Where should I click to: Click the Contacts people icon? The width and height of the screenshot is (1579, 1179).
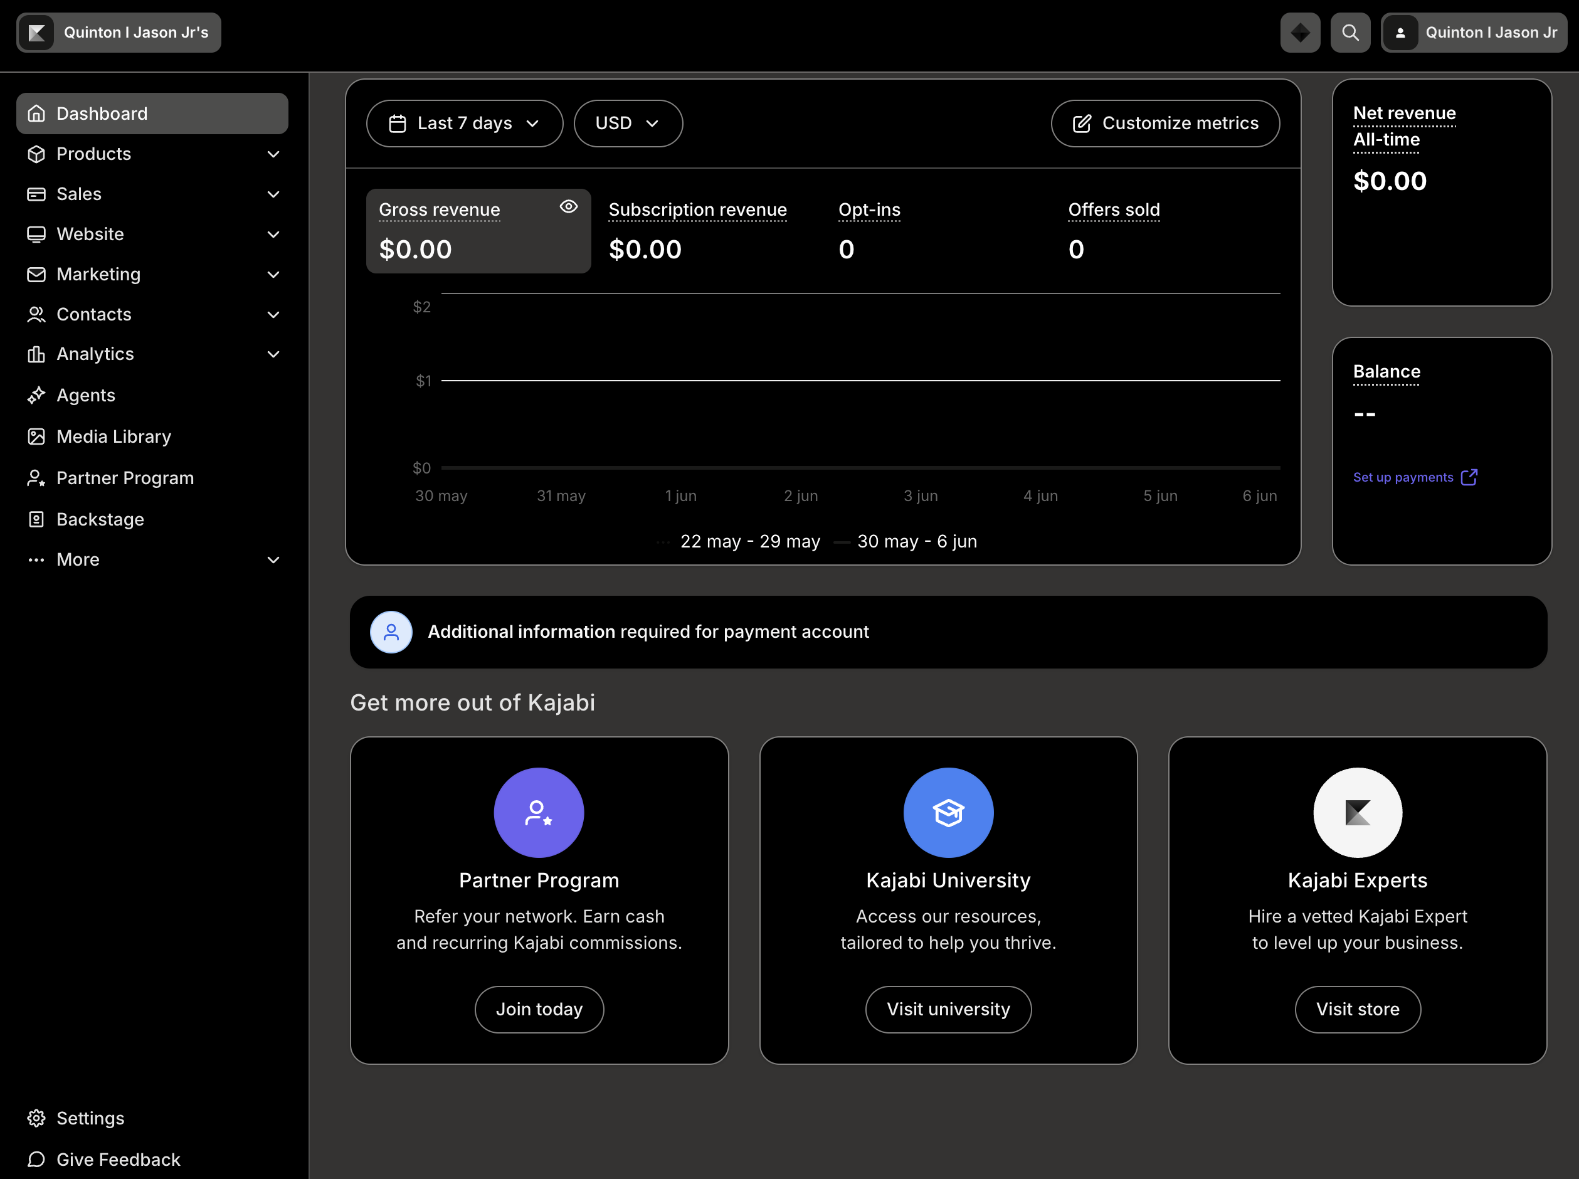click(36, 314)
